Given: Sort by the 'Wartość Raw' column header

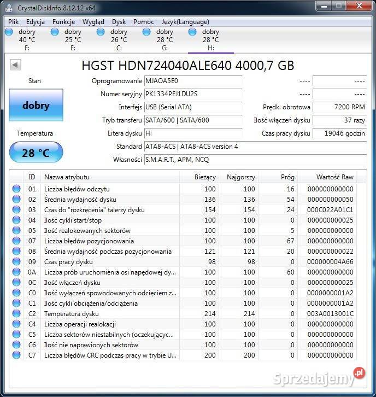Looking at the screenshot, I should point(334,177).
